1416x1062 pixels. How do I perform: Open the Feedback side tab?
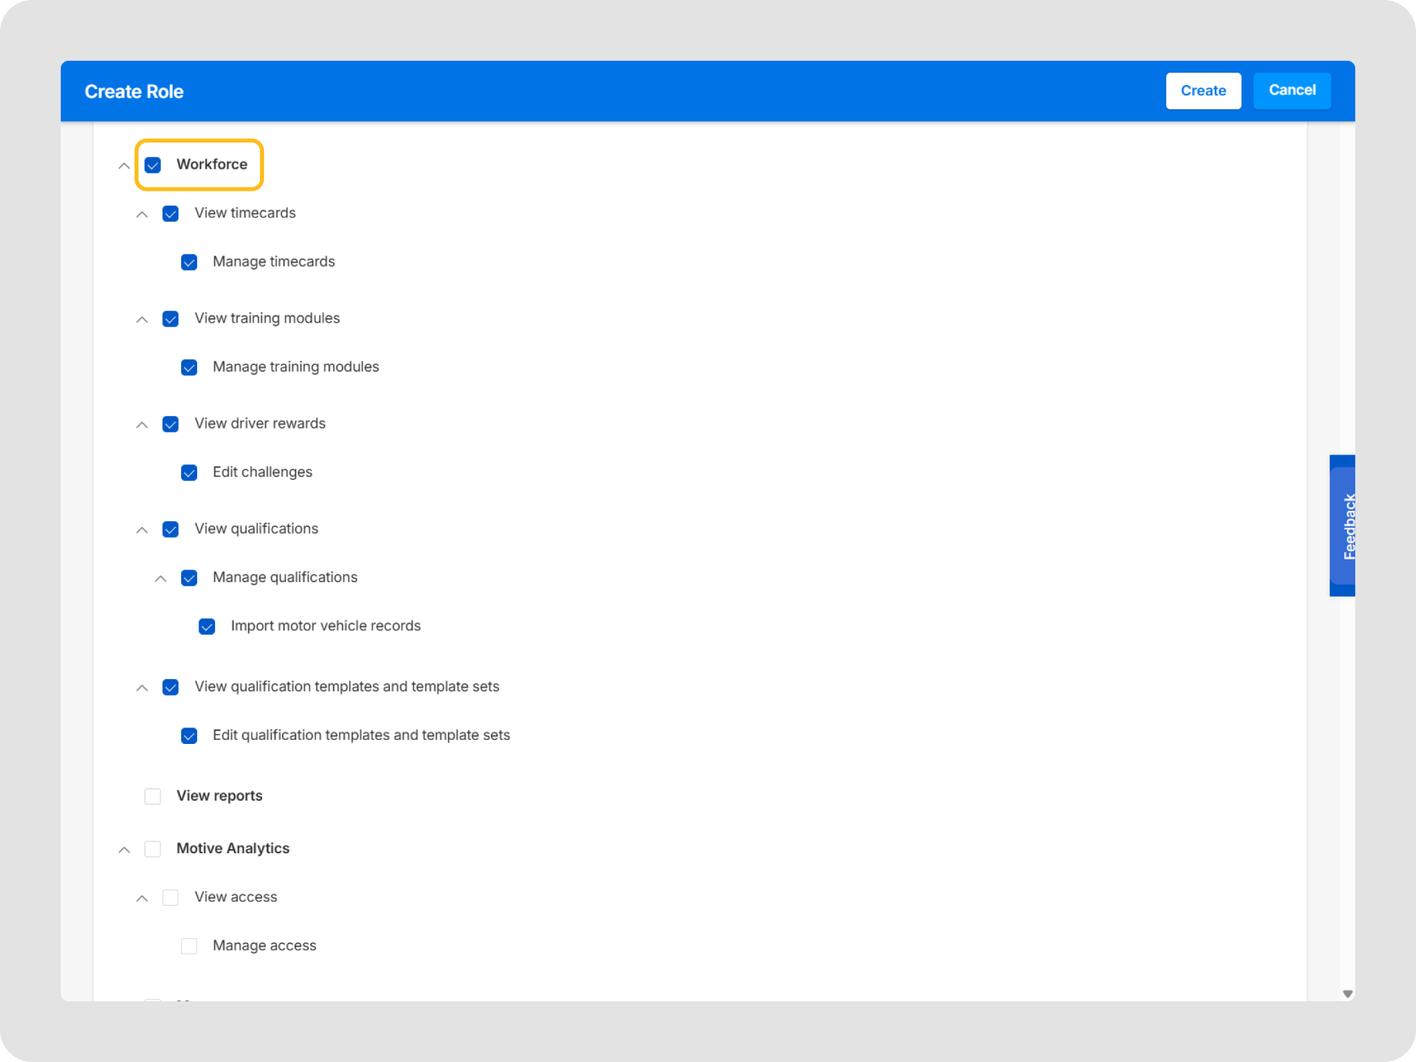1343,525
